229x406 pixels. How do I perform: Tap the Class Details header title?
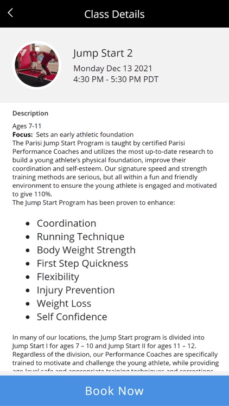[114, 14]
